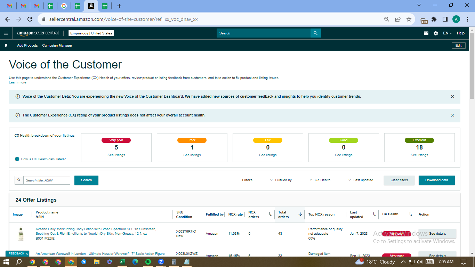Open the Chrome extensions puzzle icon
475x267 pixels.
[434, 19]
